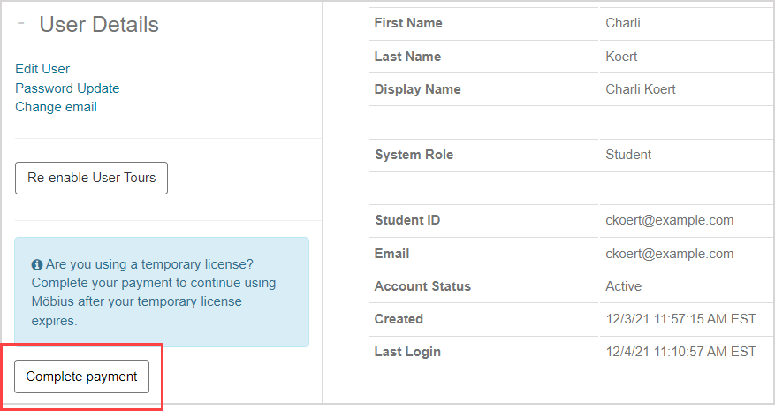Image resolution: width=775 pixels, height=411 pixels.
Task: Click the System Role row label
Action: (414, 155)
